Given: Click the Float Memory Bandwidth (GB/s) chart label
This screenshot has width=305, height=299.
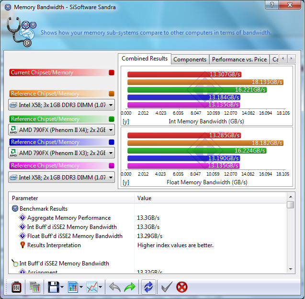Looking at the screenshot, I should (207, 182).
